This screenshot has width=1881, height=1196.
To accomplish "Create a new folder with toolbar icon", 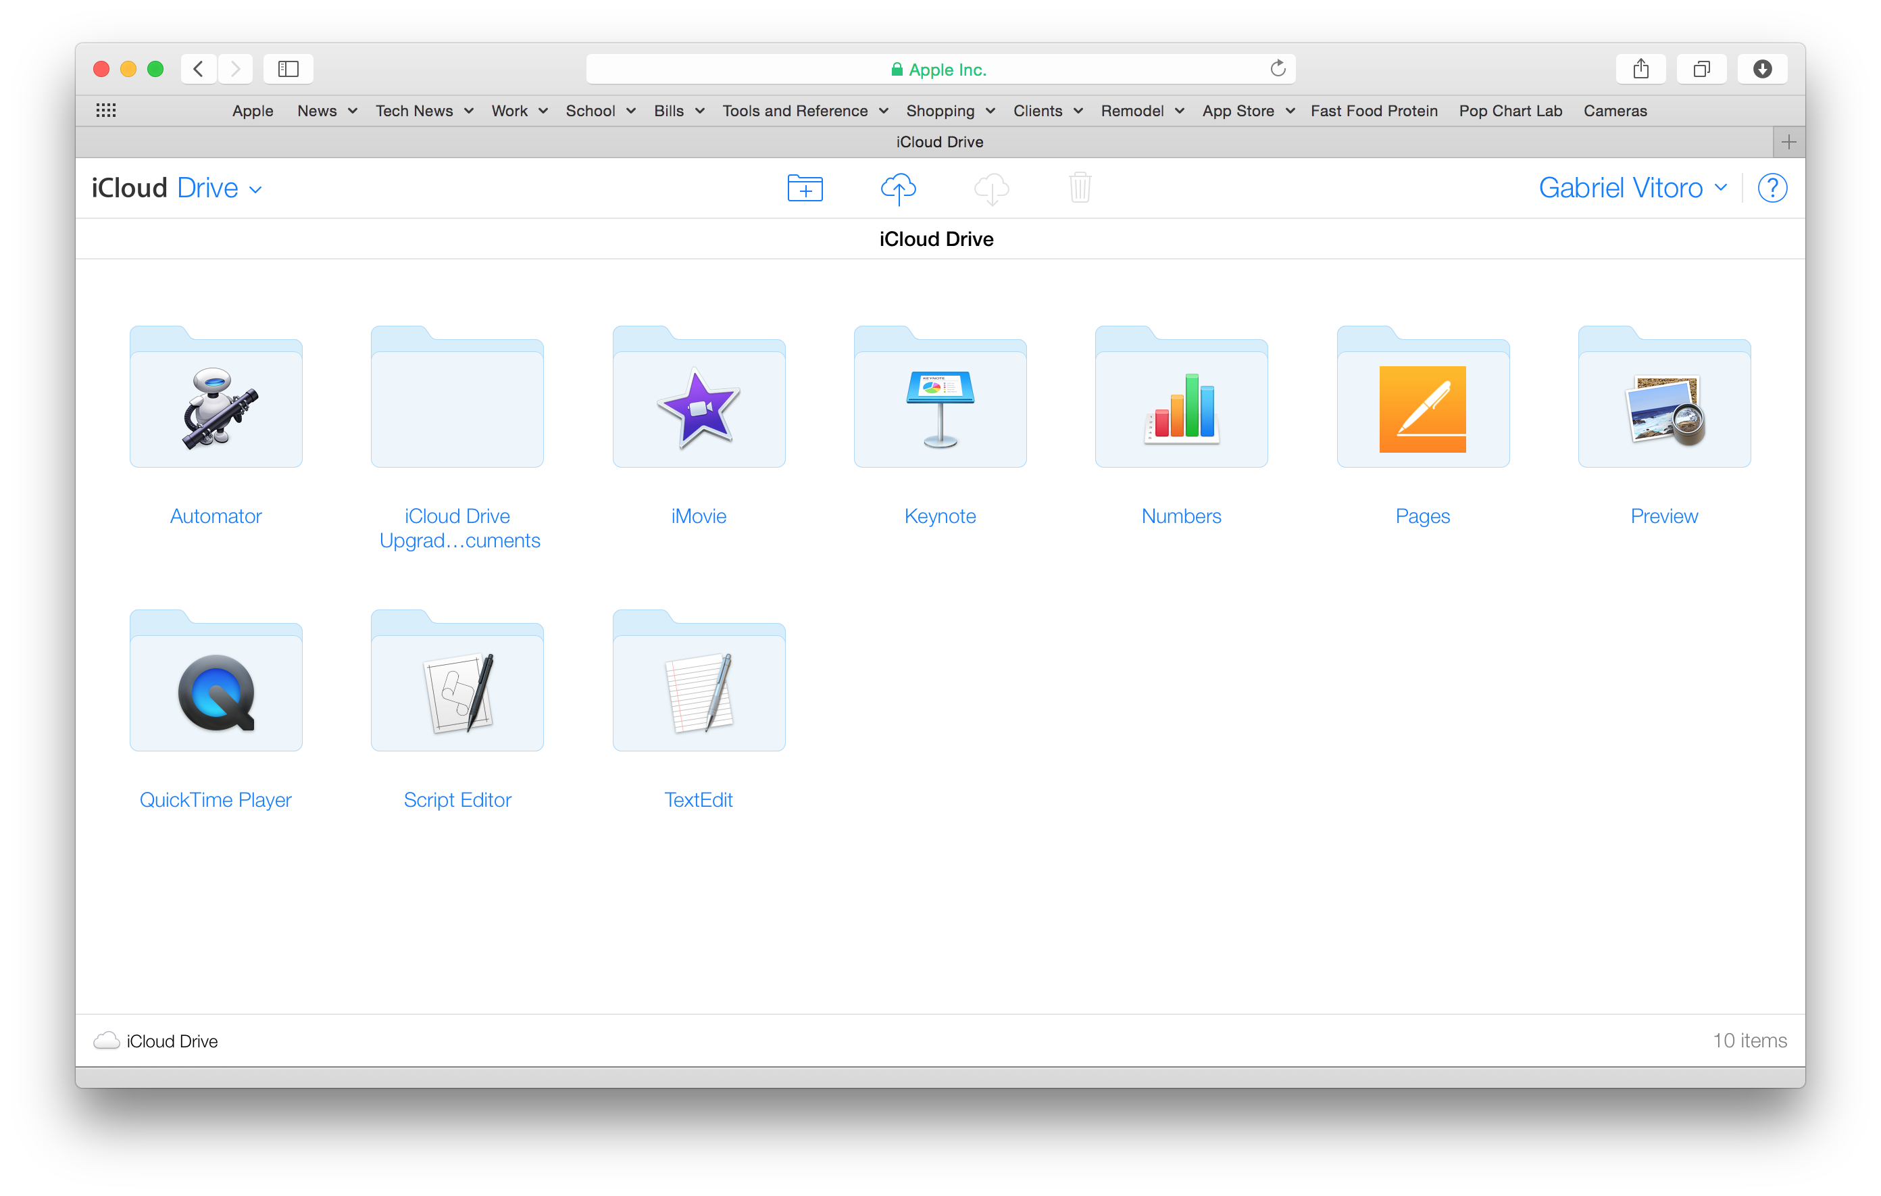I will pos(805,189).
